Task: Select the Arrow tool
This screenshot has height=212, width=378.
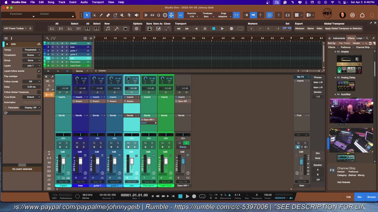Action: point(87,15)
